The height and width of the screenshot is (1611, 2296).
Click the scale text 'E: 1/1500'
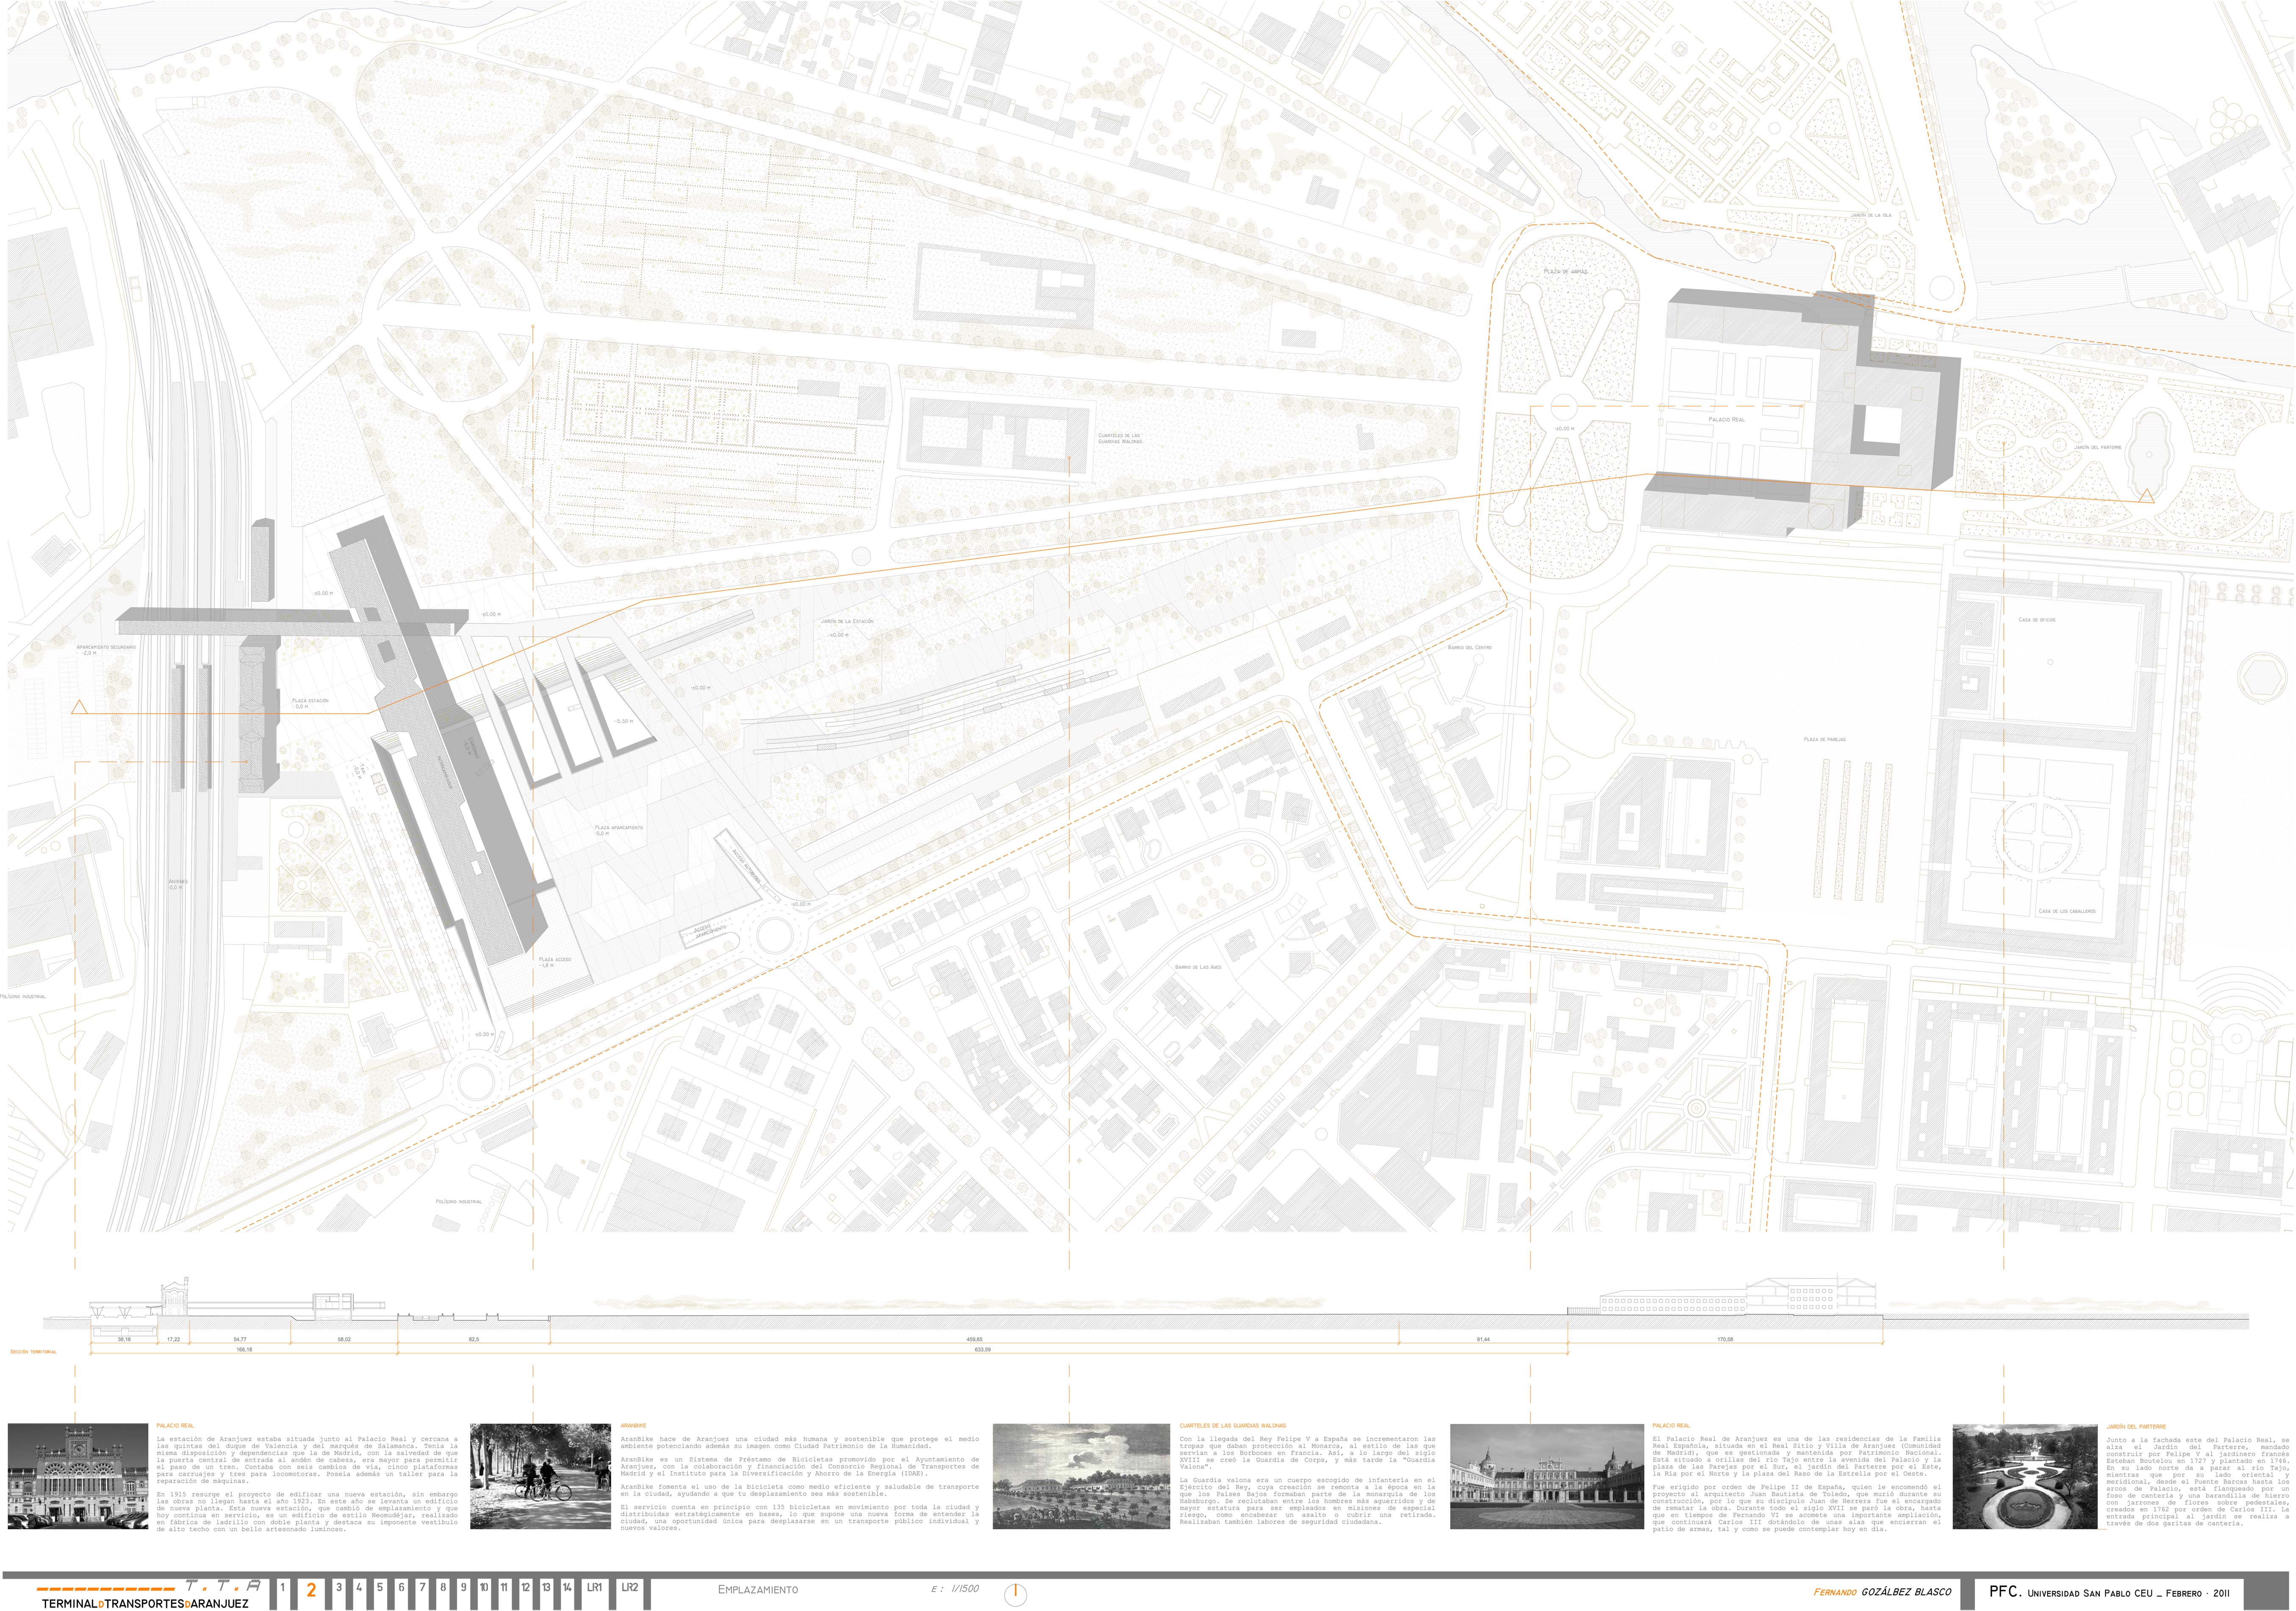tap(955, 1589)
